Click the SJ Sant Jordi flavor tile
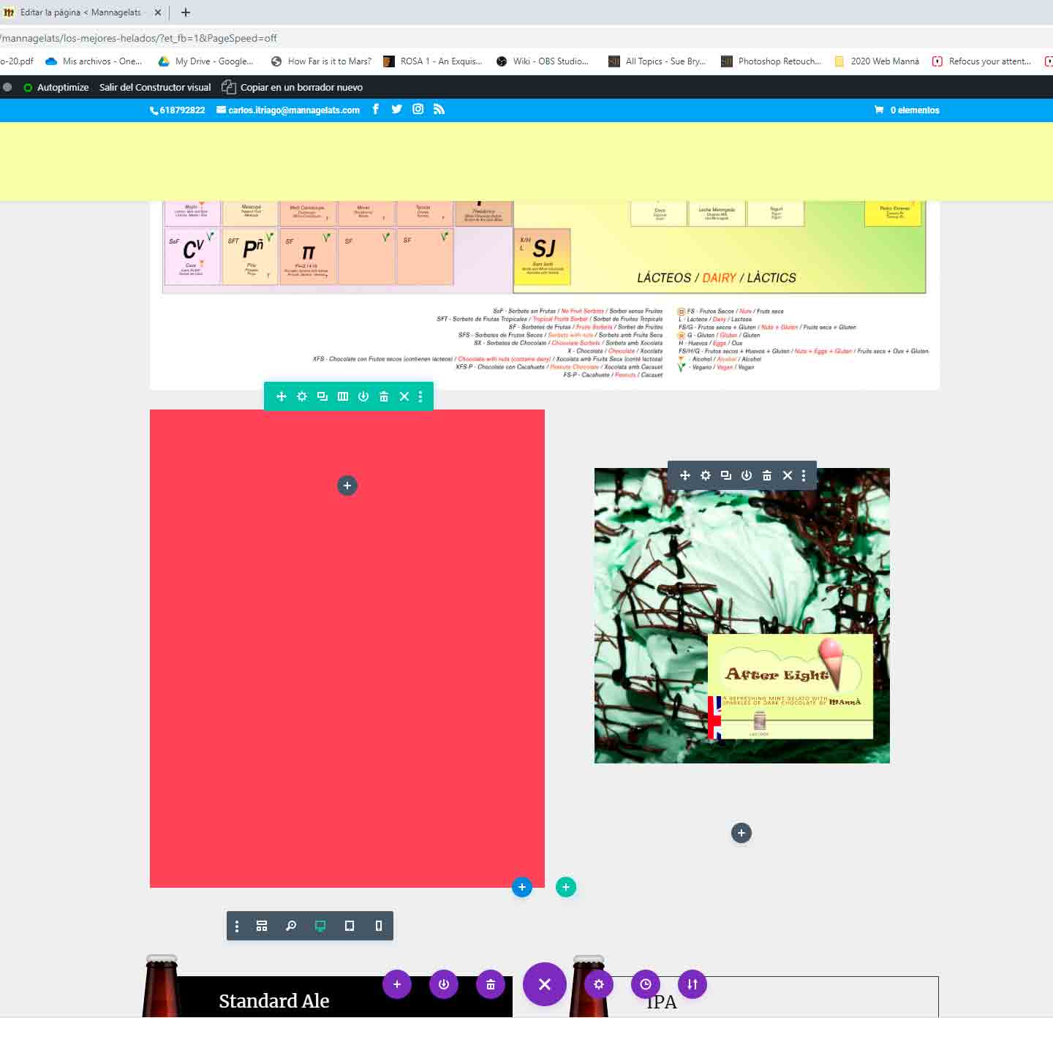Screen dimensions: 1053x1053 pos(542,256)
